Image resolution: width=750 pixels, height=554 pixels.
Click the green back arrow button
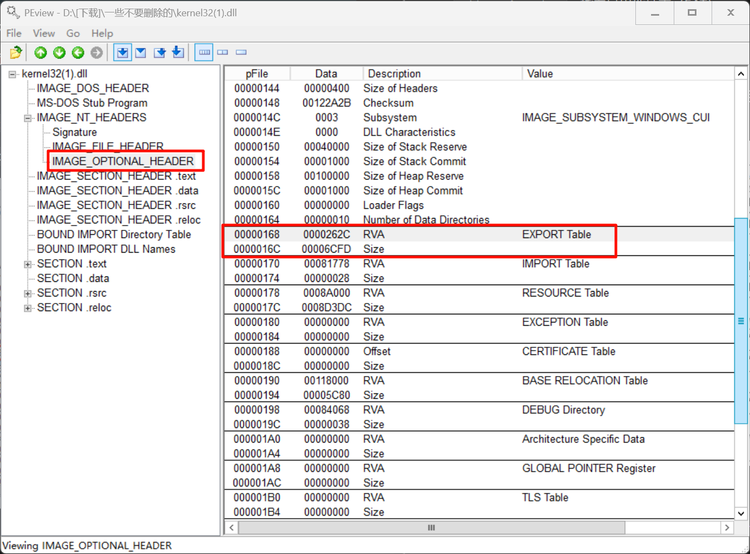pyautogui.click(x=78, y=52)
